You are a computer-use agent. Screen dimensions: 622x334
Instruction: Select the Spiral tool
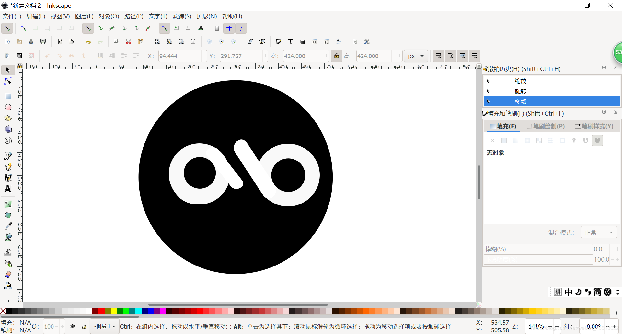tap(8, 140)
